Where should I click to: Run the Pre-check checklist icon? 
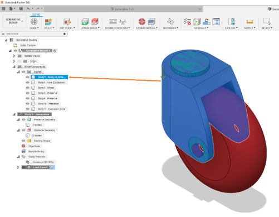coord(187,22)
